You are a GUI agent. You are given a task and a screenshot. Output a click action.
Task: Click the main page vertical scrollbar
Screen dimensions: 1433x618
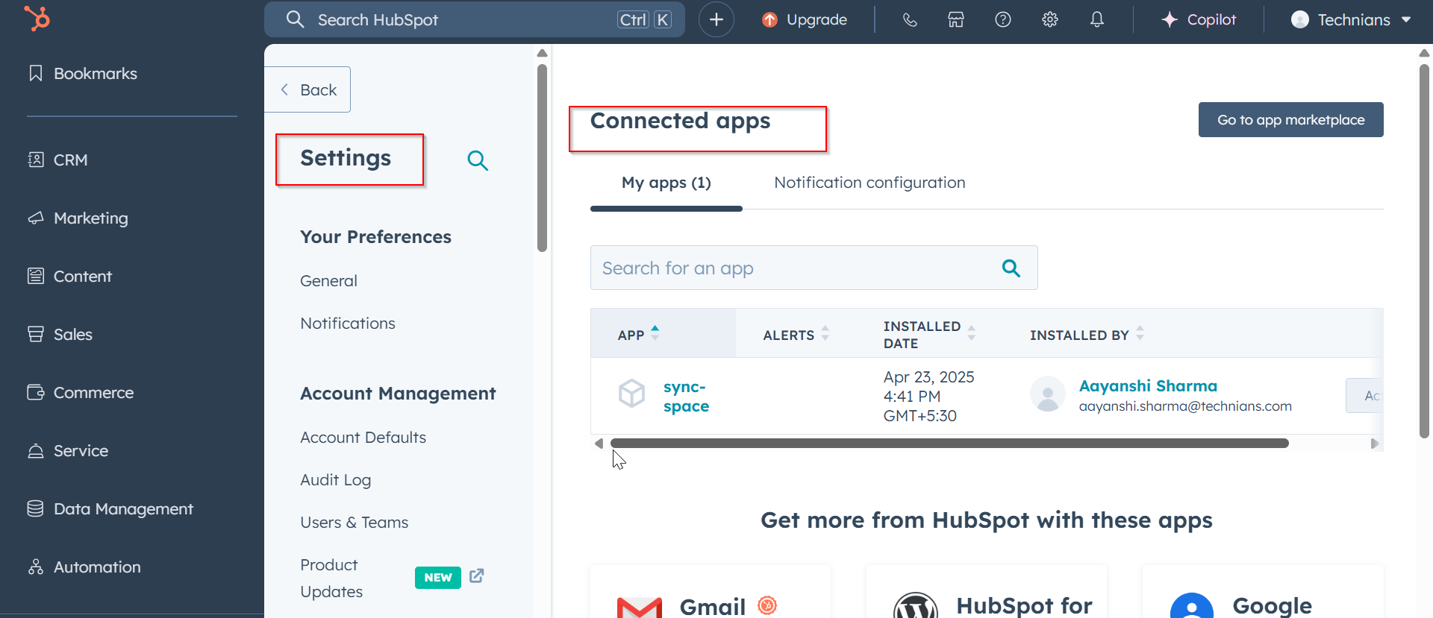[1424, 251]
